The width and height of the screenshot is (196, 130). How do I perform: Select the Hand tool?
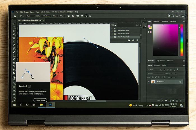pos(14,90)
